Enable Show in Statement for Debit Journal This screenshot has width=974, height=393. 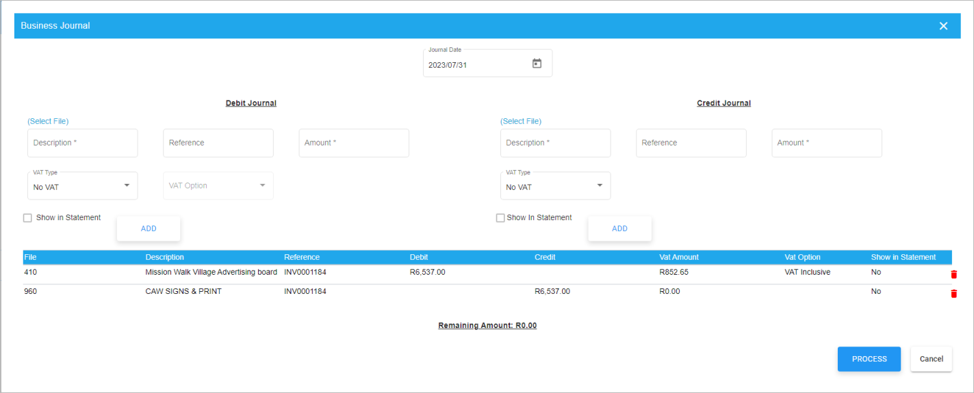[x=28, y=218]
